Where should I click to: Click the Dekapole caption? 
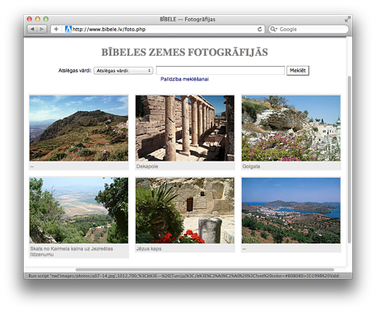point(147,166)
